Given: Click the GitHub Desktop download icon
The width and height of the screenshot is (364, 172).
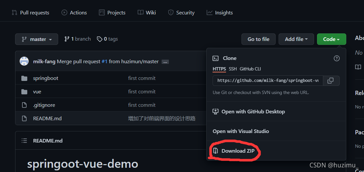Looking at the screenshot, I should pos(216,112).
